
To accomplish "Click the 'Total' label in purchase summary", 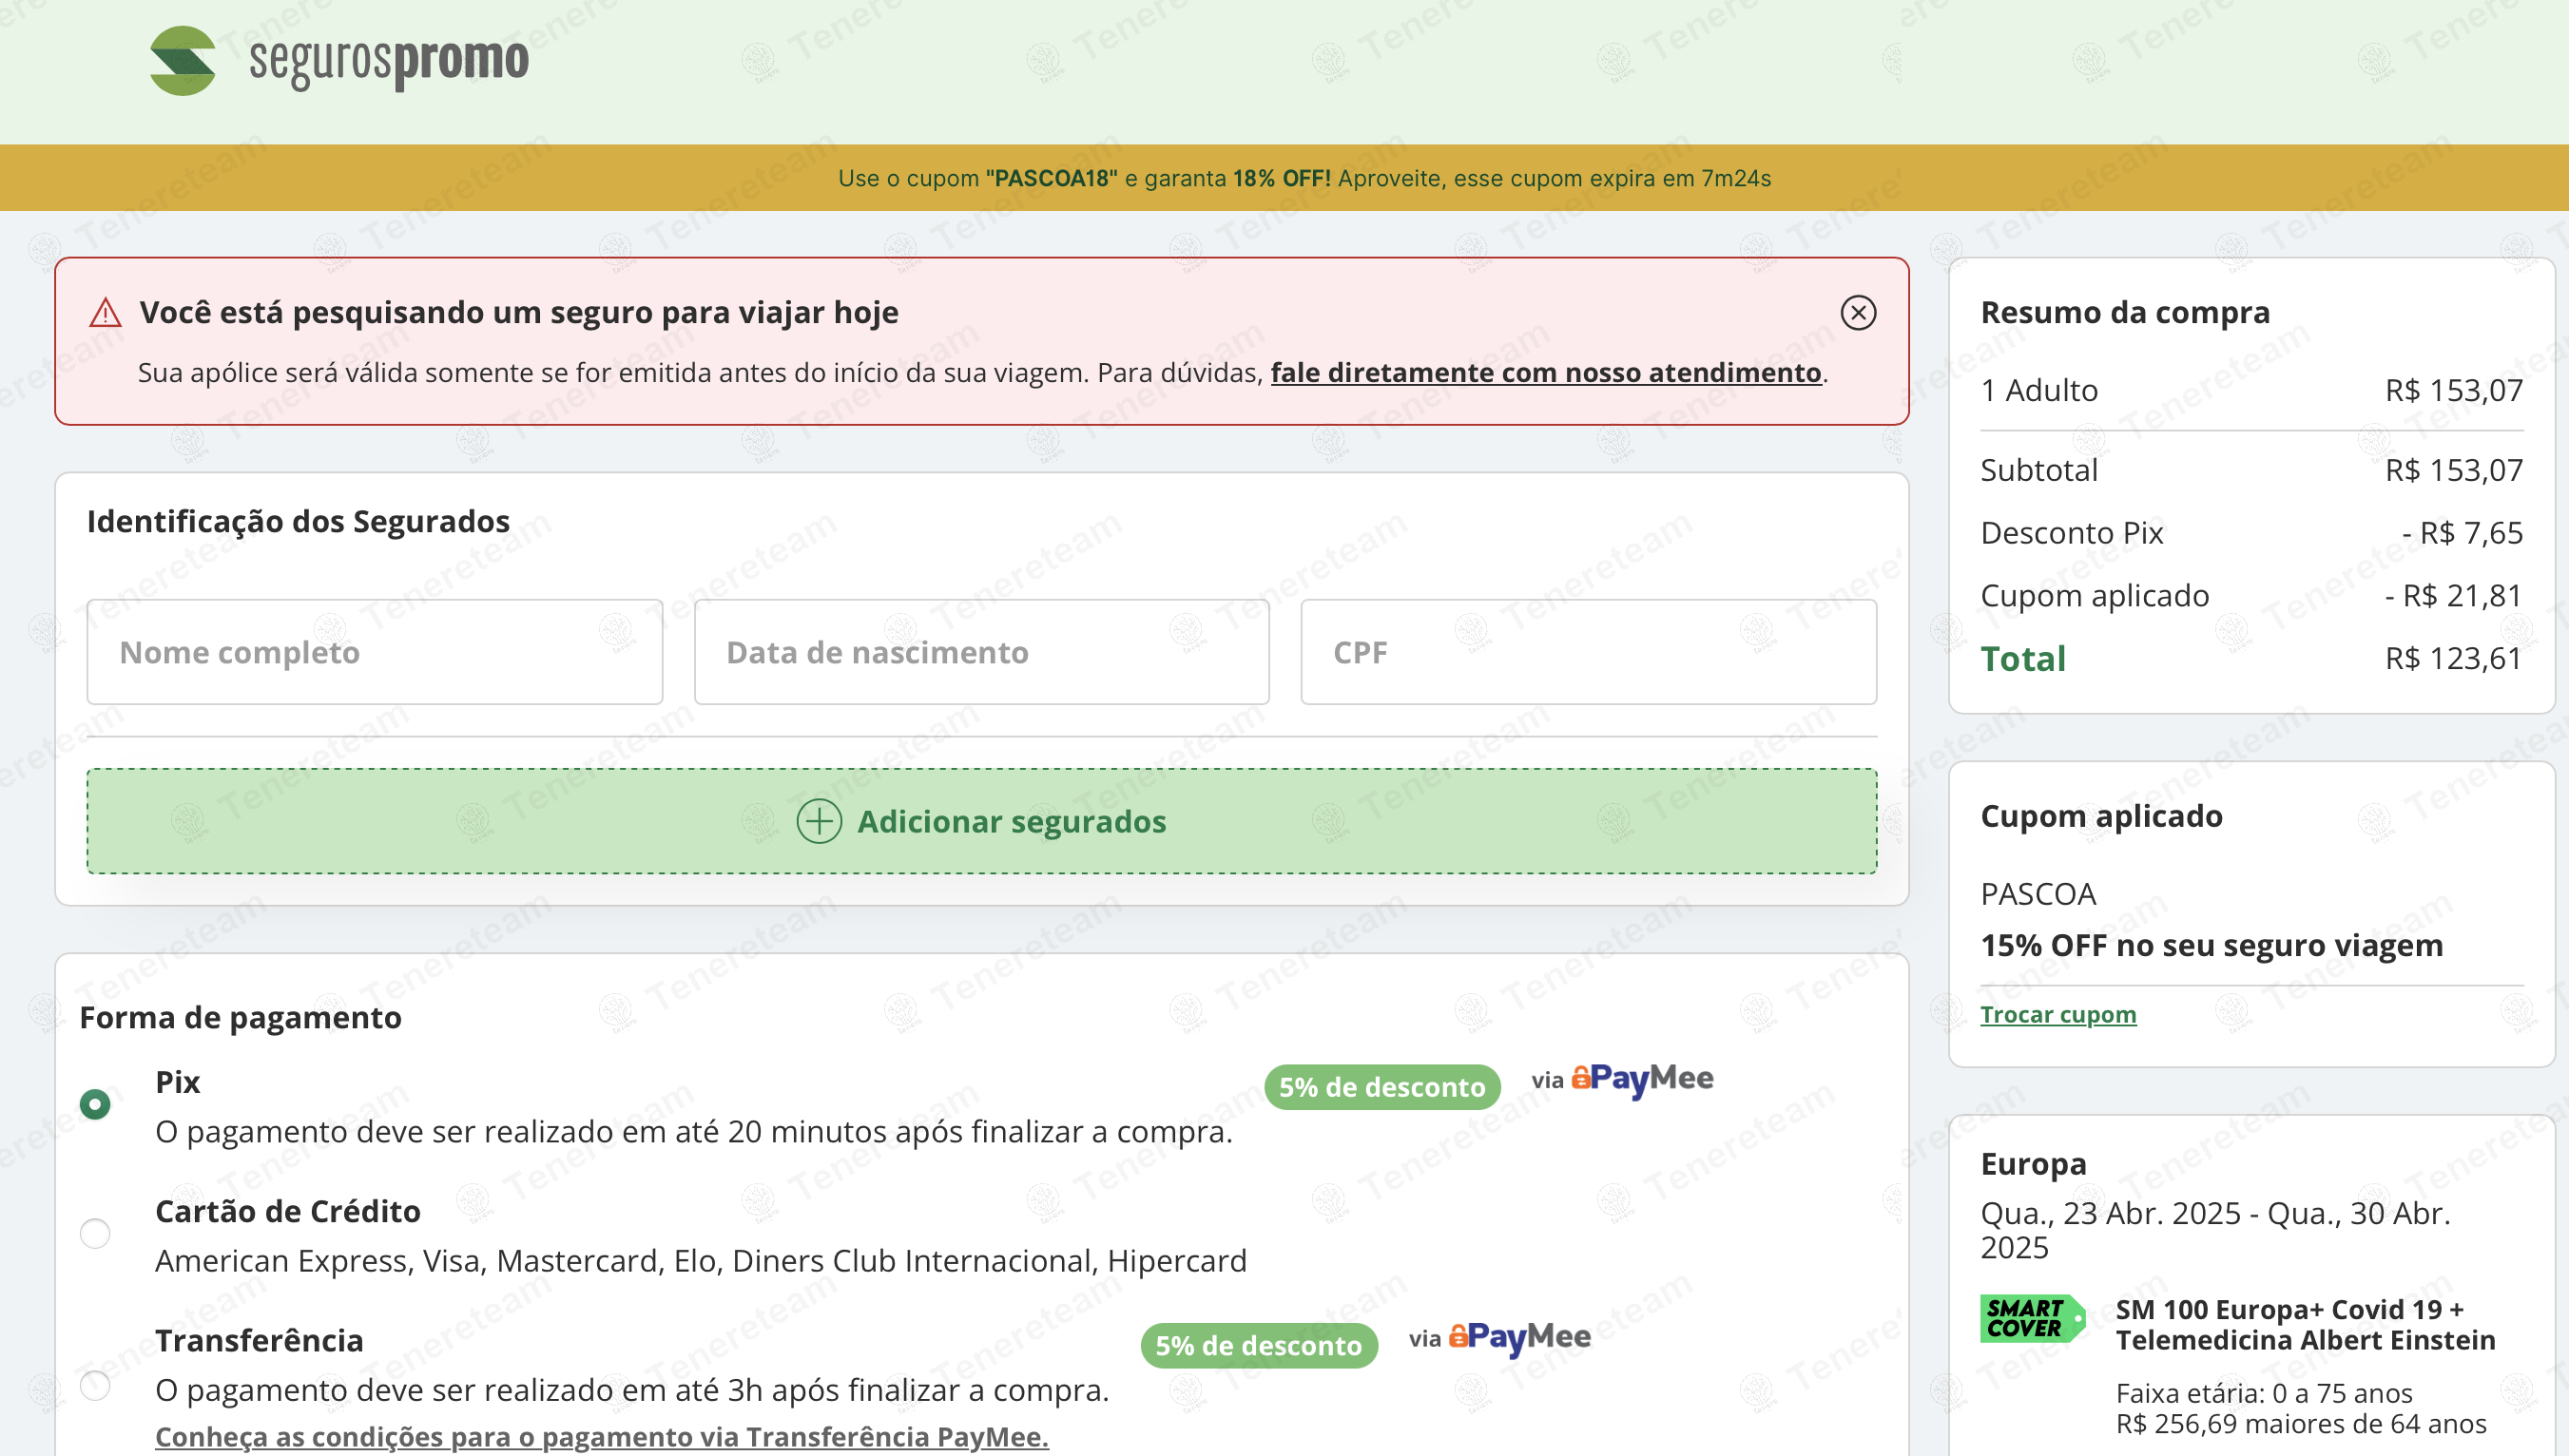I will 2023,659.
